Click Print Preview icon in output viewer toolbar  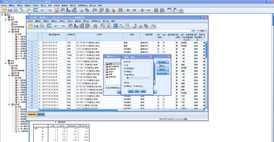pyautogui.click(x=21, y=10)
